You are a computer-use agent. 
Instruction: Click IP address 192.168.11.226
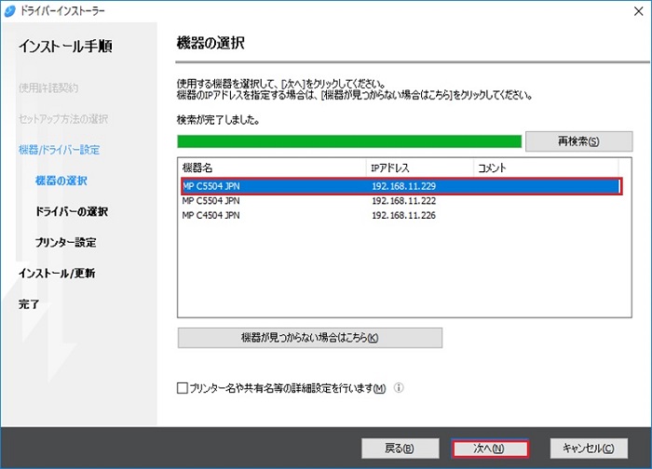[403, 215]
